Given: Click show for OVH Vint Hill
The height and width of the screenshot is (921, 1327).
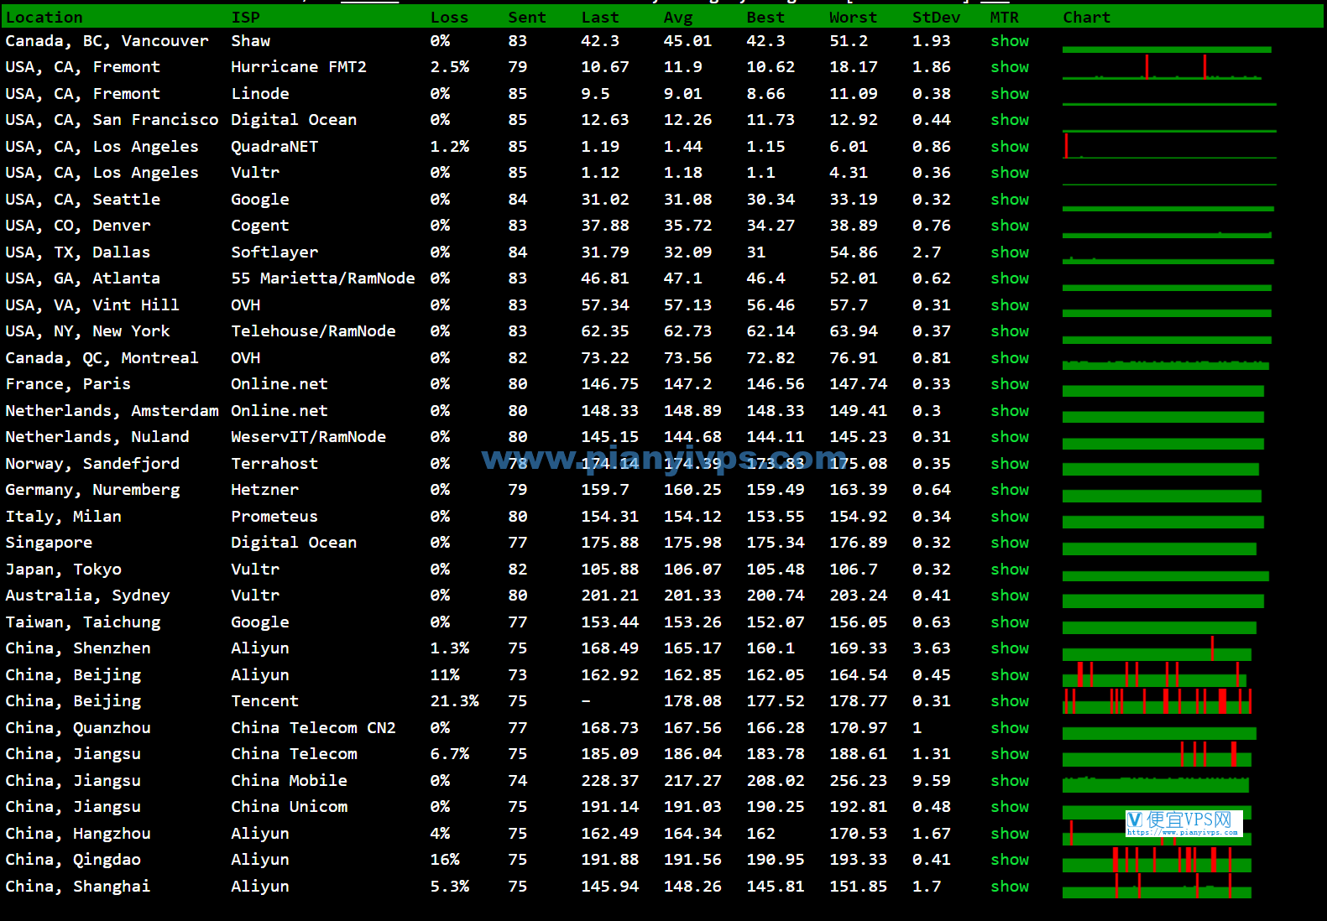Looking at the screenshot, I should pyautogui.click(x=1010, y=305).
